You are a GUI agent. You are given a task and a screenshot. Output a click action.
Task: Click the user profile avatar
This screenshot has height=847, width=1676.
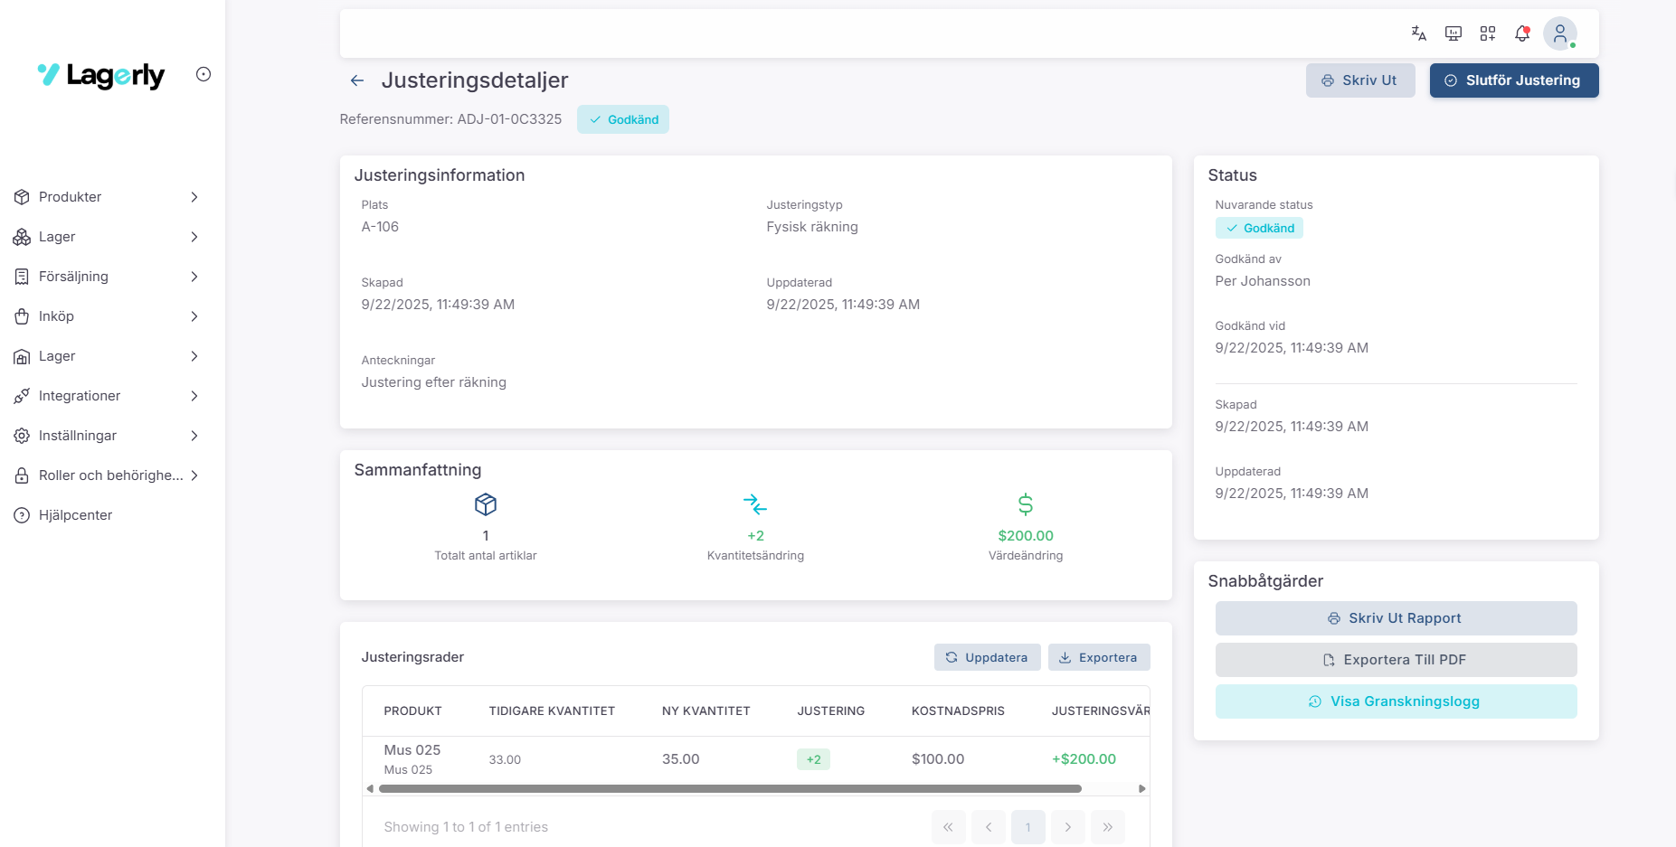(x=1559, y=33)
